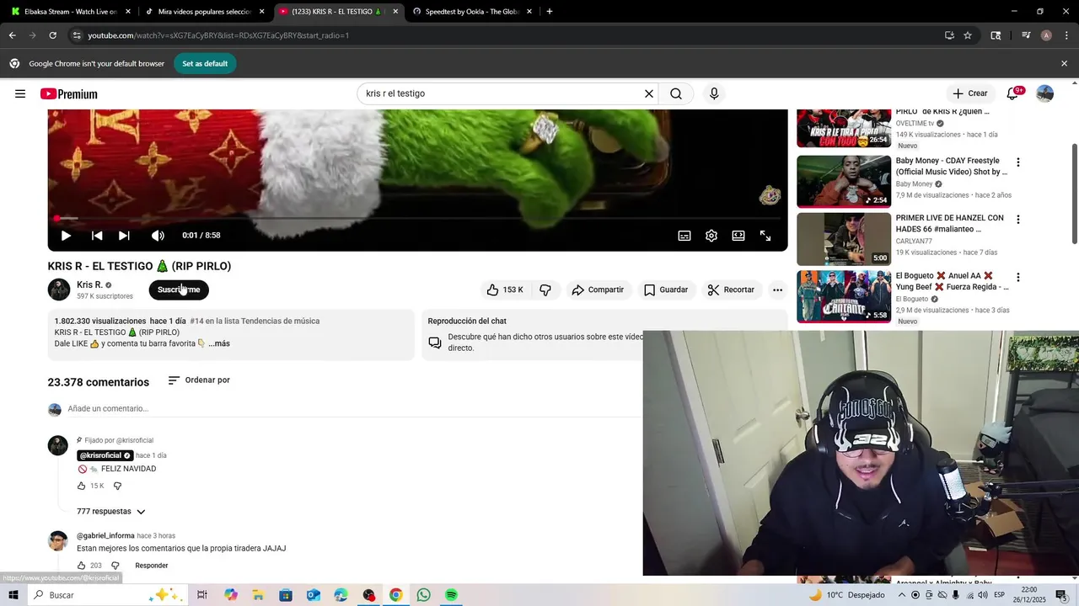Skip to previous video in playlist
This screenshot has height=606, width=1079.
[x=97, y=236]
